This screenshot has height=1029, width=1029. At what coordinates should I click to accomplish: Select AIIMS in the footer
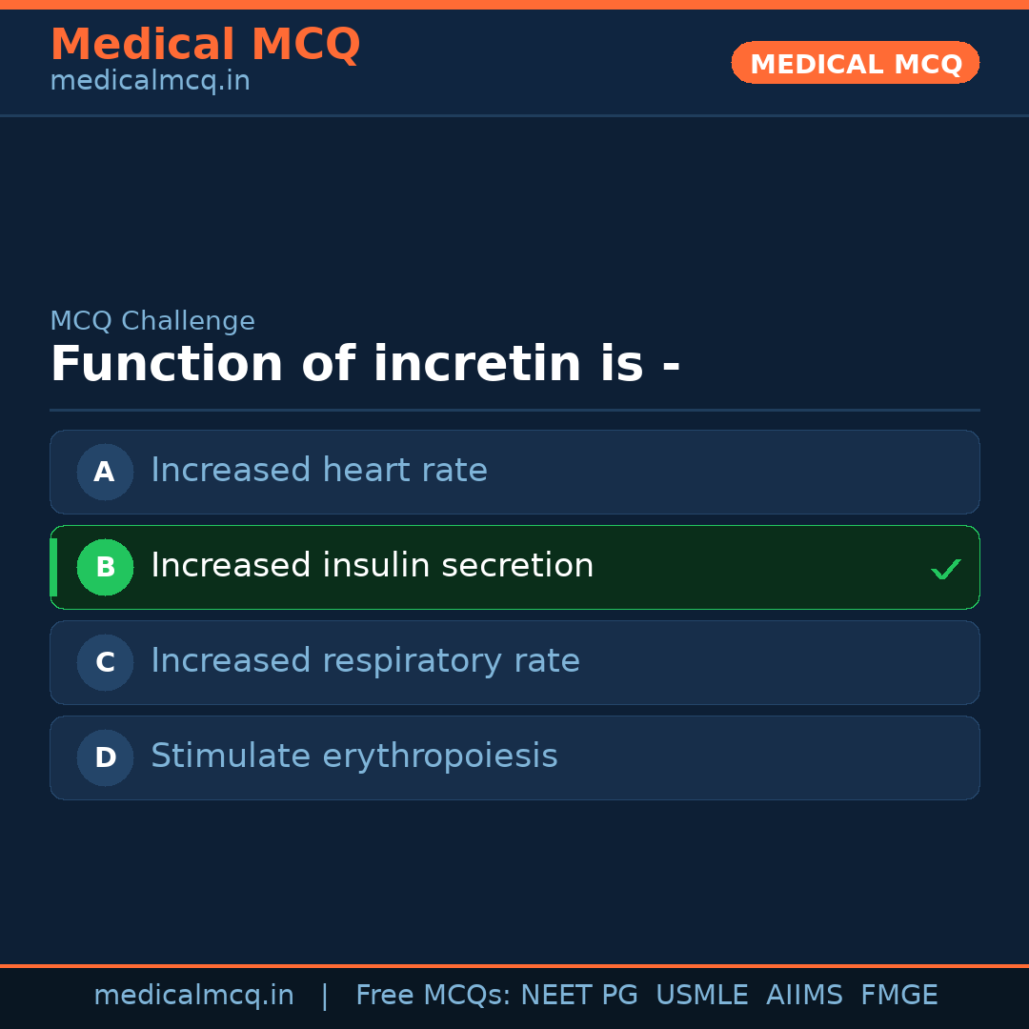[x=804, y=996]
